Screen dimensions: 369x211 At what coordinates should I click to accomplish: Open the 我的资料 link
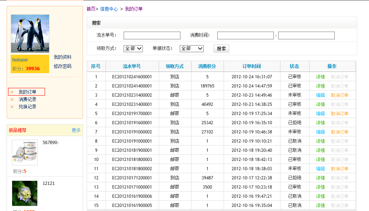(x=62, y=57)
